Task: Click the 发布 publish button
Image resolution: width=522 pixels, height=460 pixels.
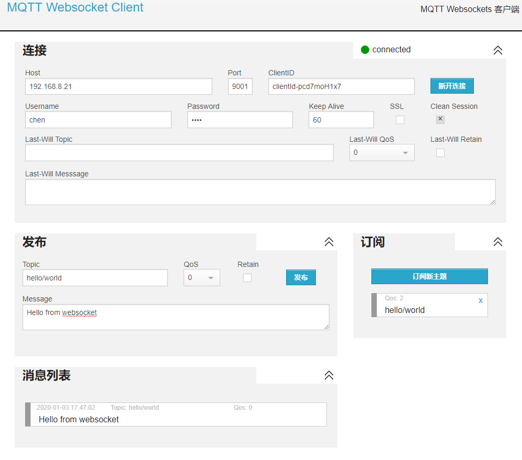Action: (x=301, y=278)
